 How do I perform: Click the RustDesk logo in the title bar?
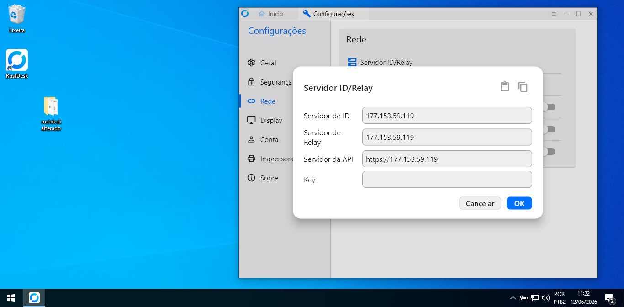click(245, 14)
